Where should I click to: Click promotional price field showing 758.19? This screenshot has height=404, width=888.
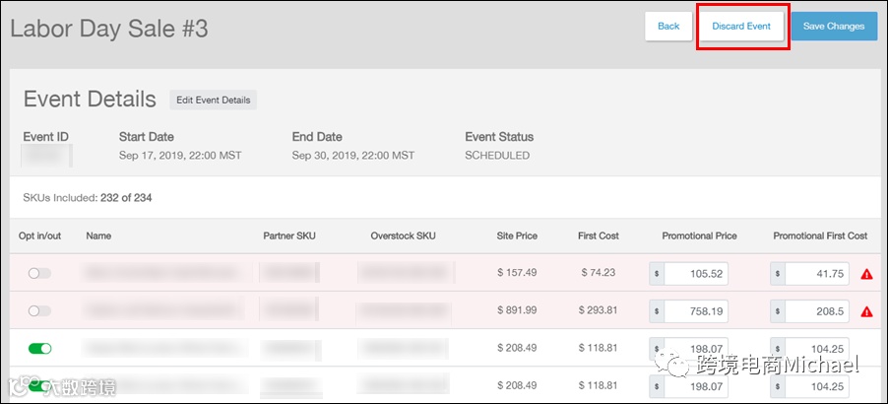(x=696, y=311)
